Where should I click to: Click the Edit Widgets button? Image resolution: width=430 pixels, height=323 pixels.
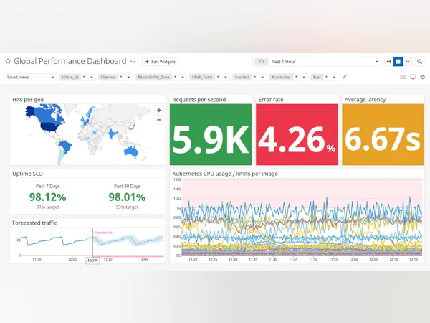point(160,62)
